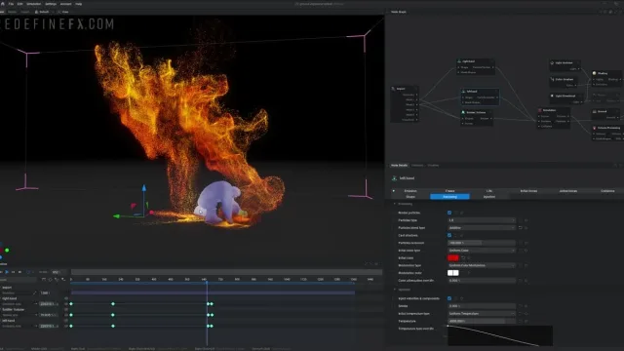This screenshot has height=351, width=624.
Task: Switch to the Collisions tab
Action: click(607, 191)
